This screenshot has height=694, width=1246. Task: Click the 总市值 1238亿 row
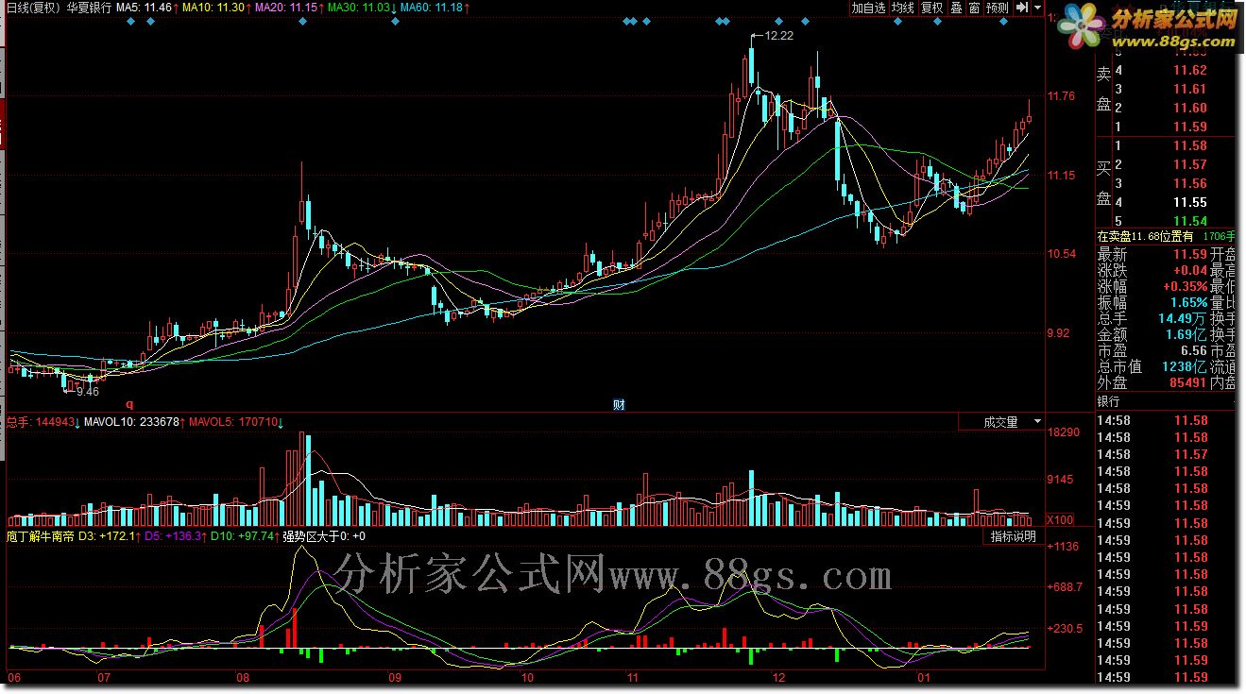pos(1152,366)
